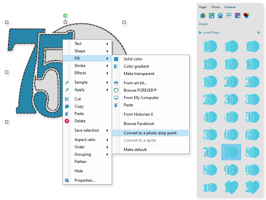266x200 pixels.
Task: Expand the Grouping submenu
Action: 87,154
